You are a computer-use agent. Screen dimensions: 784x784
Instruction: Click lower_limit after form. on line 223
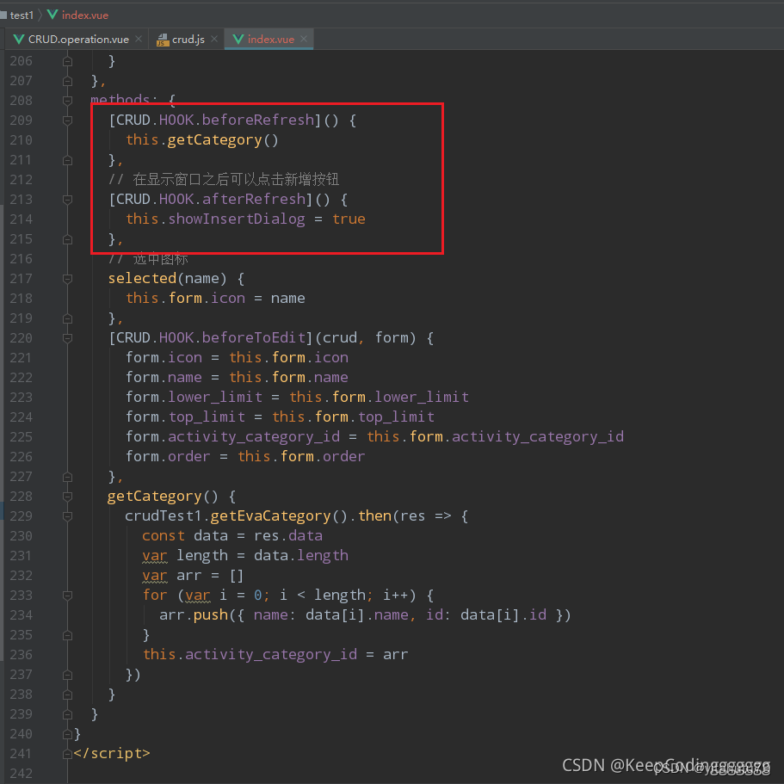click(x=215, y=397)
